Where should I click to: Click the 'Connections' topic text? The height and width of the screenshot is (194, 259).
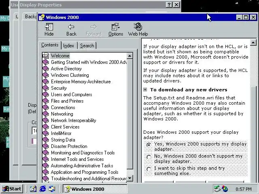[63, 108]
